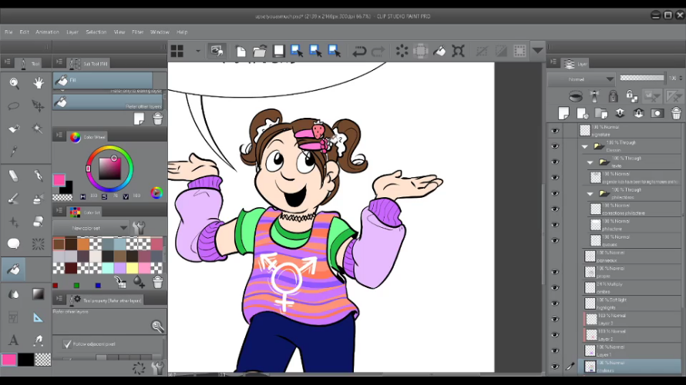Image resolution: width=686 pixels, height=385 pixels.
Task: Open the File menu
Action: click(x=8, y=32)
